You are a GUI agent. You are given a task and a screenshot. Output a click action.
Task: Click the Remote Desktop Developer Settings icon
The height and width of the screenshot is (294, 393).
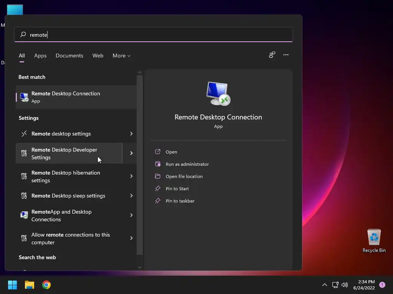tap(24, 153)
